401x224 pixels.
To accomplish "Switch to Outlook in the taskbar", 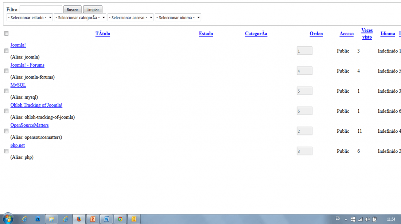I will click(134, 219).
